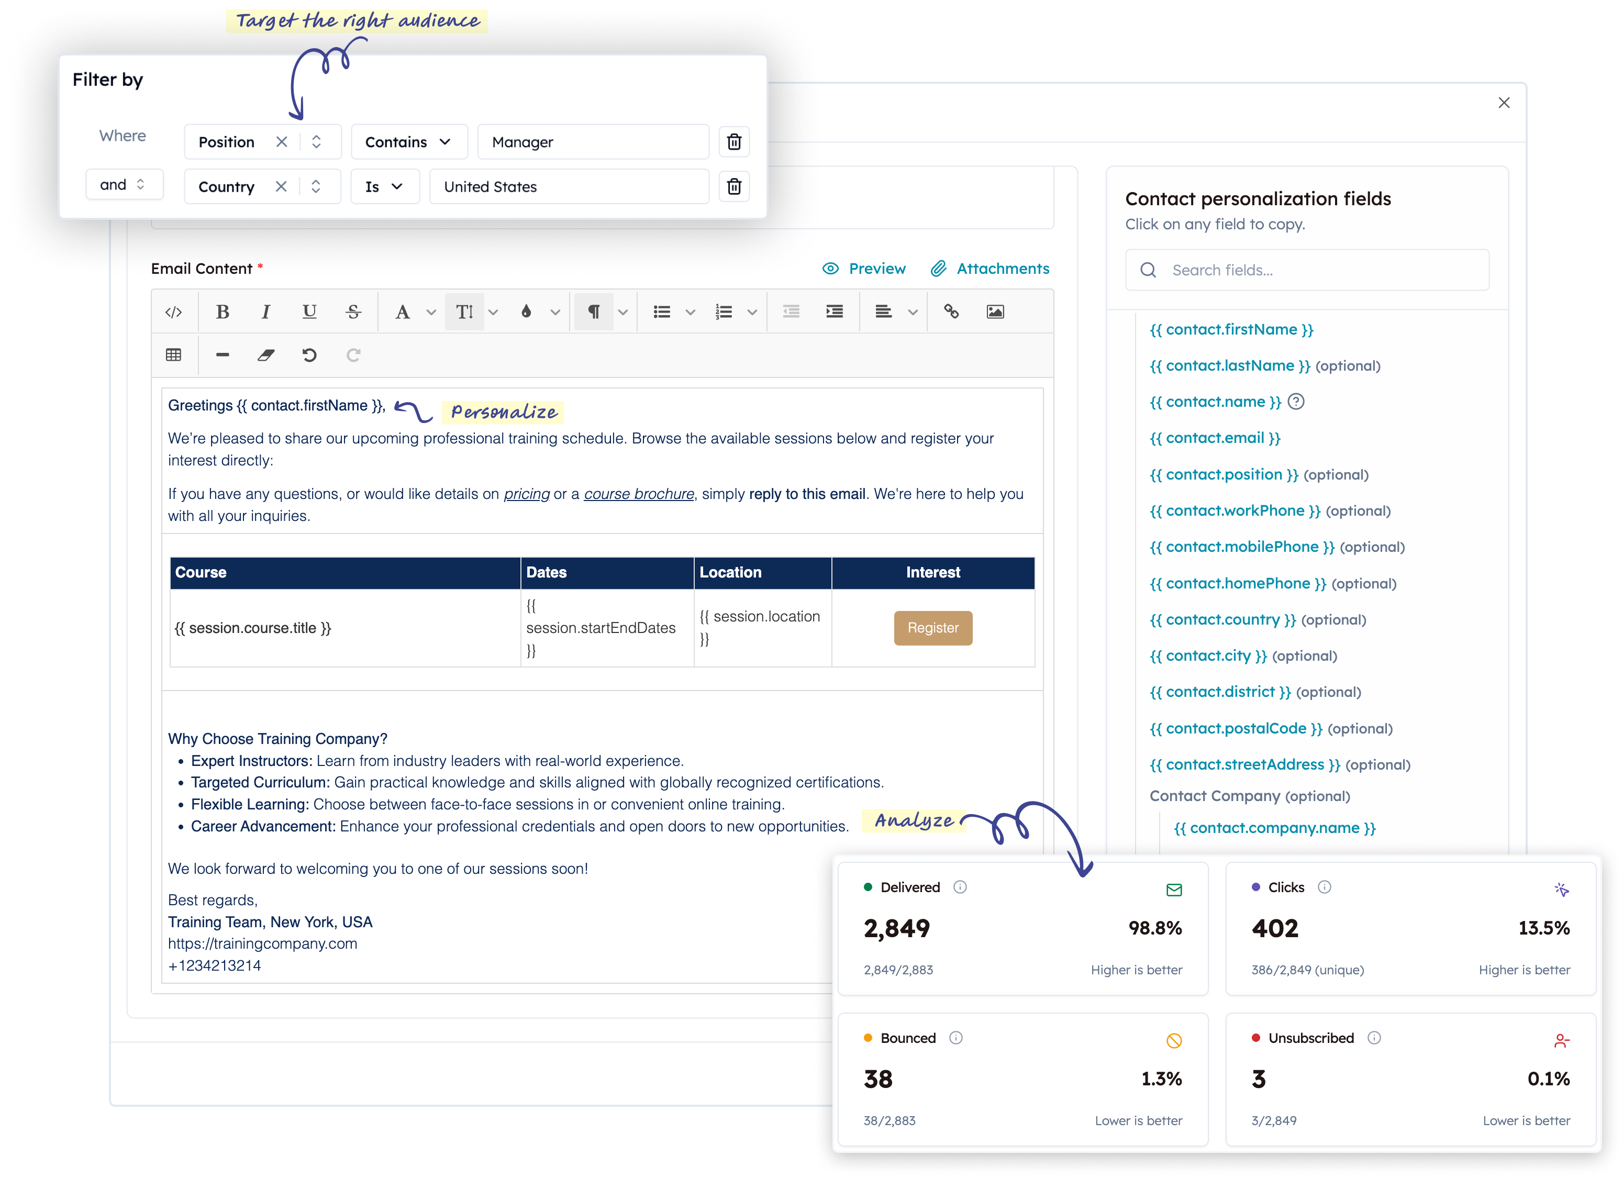Undo the last edit

[308, 354]
